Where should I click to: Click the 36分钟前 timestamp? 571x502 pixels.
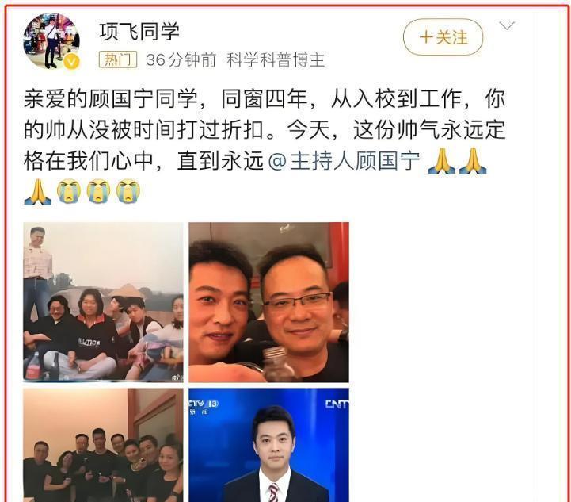pos(181,60)
